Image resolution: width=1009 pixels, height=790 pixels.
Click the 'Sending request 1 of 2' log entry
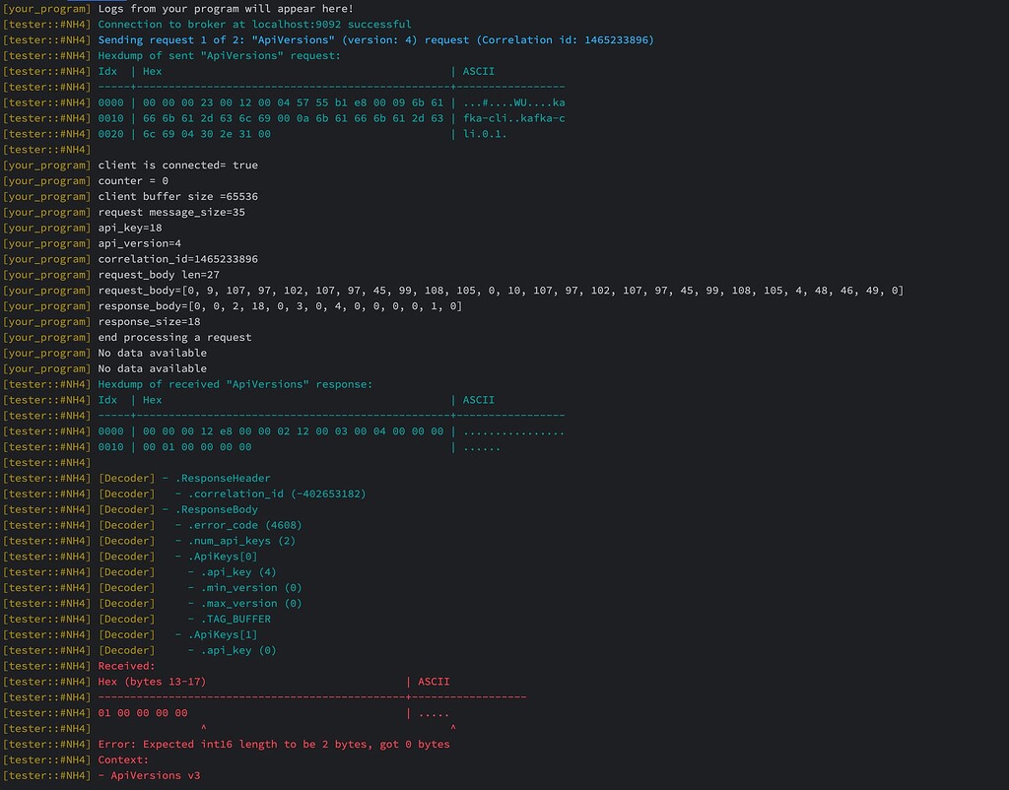(x=374, y=39)
